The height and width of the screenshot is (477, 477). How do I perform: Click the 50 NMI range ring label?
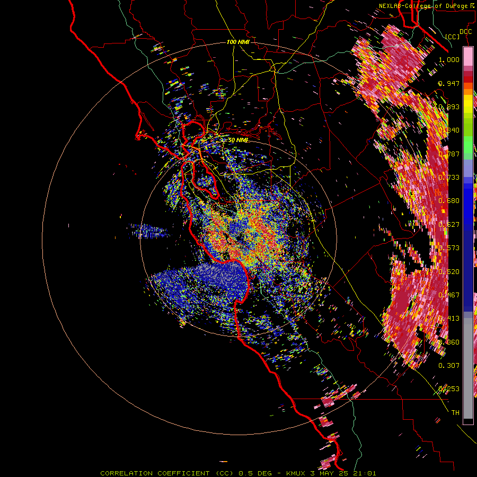tap(238, 140)
